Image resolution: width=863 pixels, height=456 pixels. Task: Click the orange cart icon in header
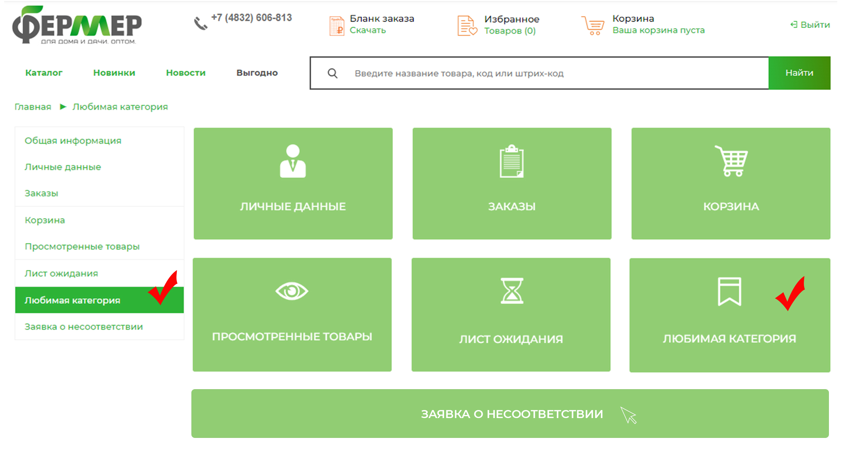[x=593, y=25]
